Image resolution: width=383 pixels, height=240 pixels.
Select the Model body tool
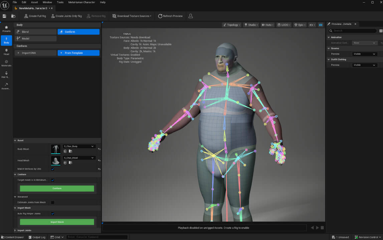(x=36, y=39)
